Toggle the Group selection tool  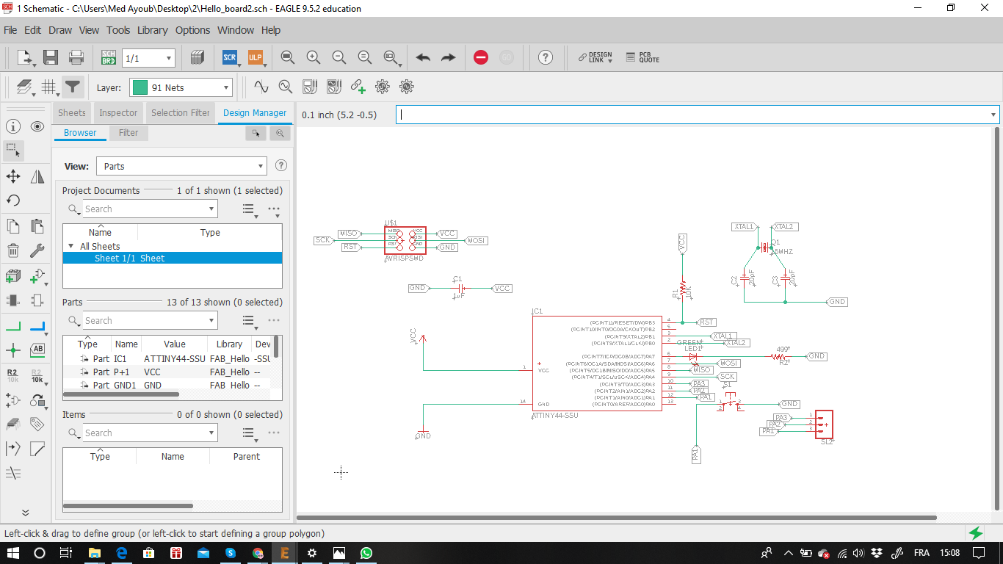point(12,151)
